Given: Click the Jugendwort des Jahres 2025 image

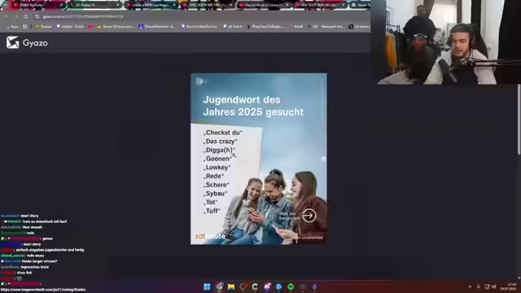Looking at the screenshot, I should coord(259,159).
